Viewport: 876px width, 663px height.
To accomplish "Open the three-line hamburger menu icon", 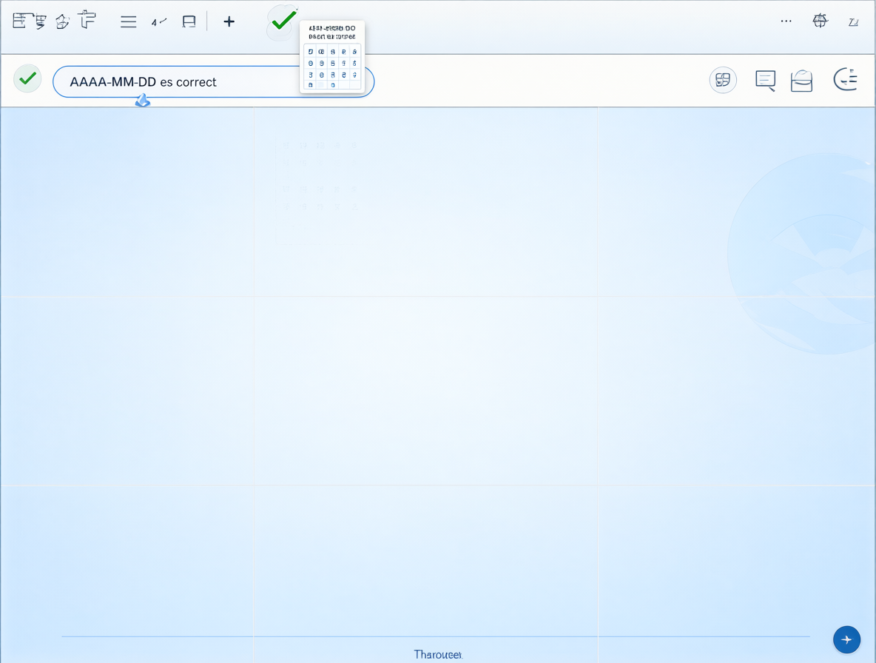I will [129, 21].
